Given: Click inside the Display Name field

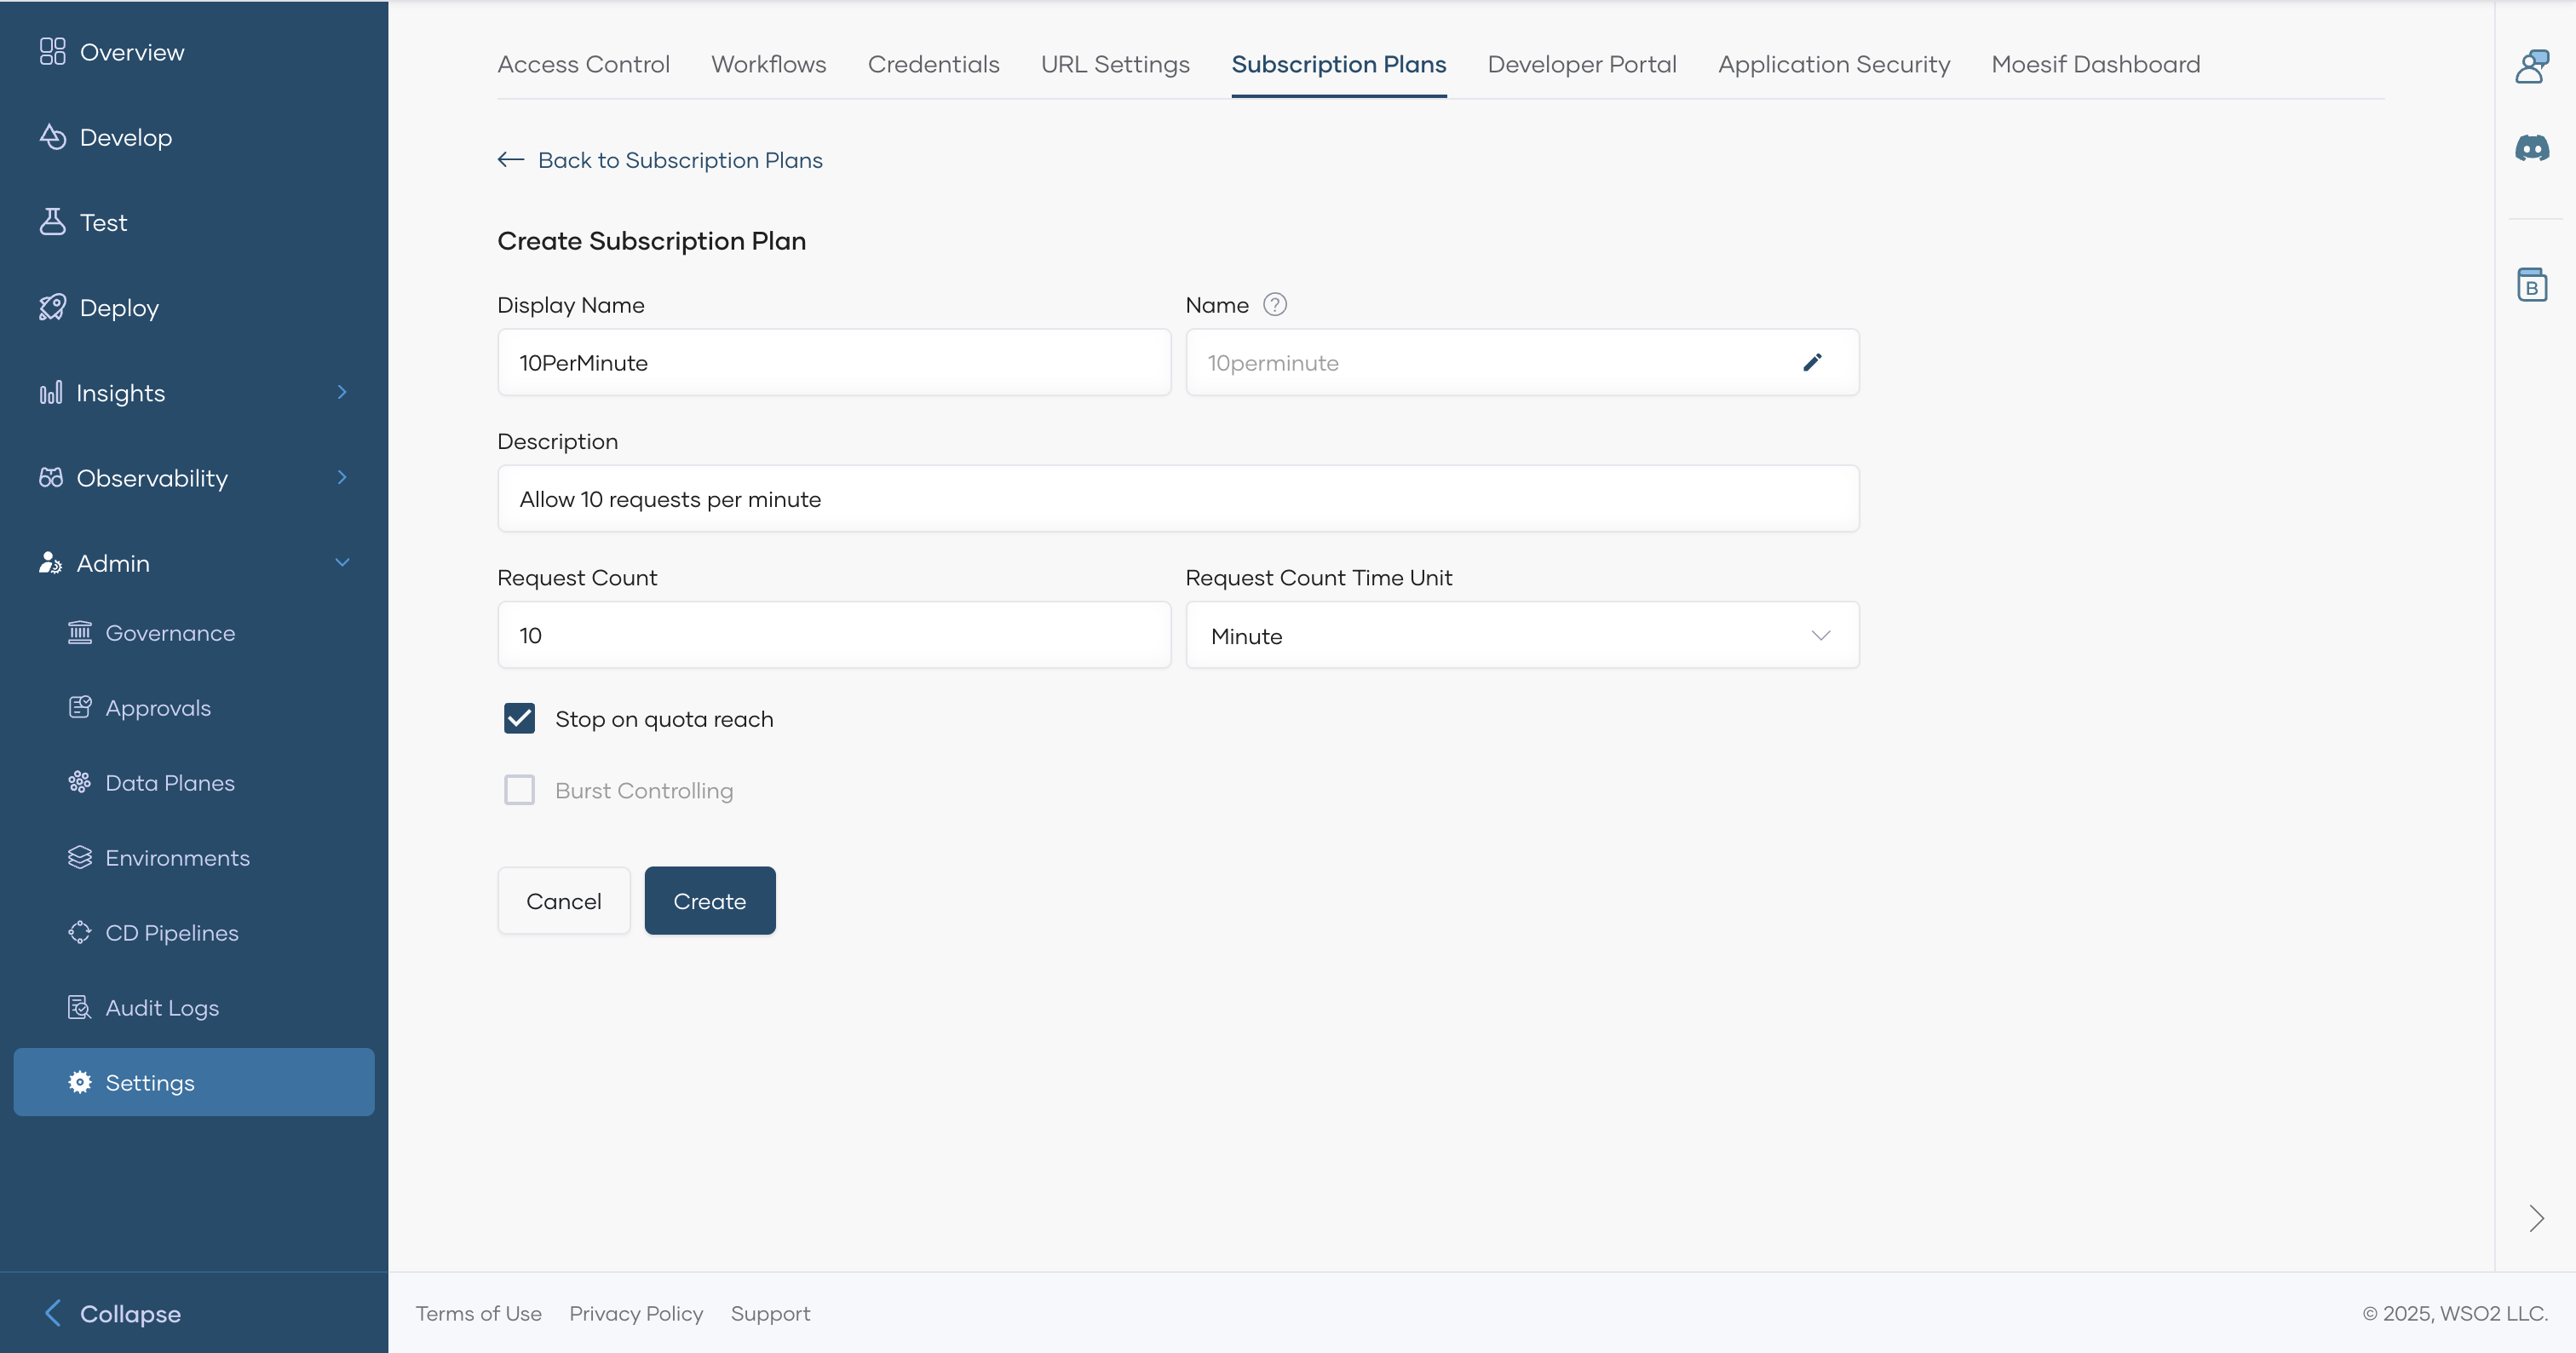Looking at the screenshot, I should tap(833, 362).
